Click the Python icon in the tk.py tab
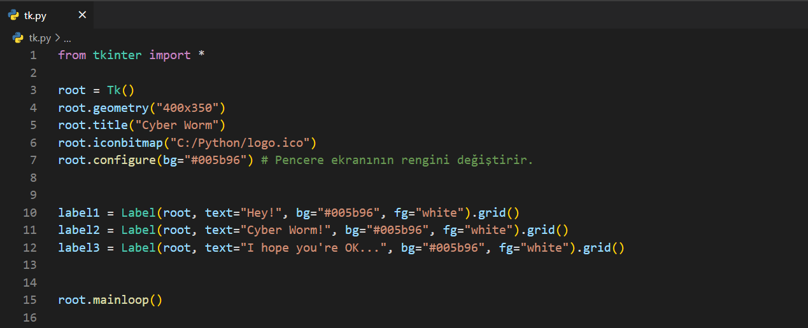This screenshot has height=328, width=808. pos(13,15)
